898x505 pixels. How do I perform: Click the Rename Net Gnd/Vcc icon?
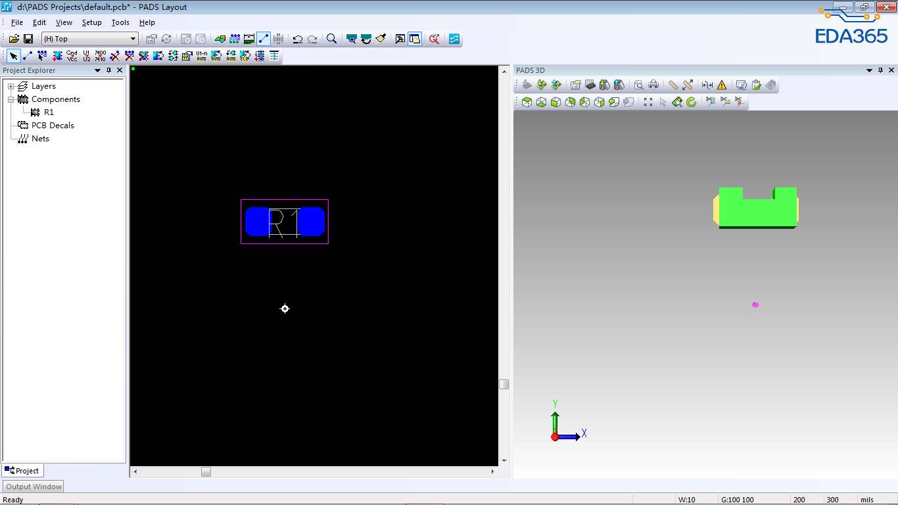pos(72,56)
